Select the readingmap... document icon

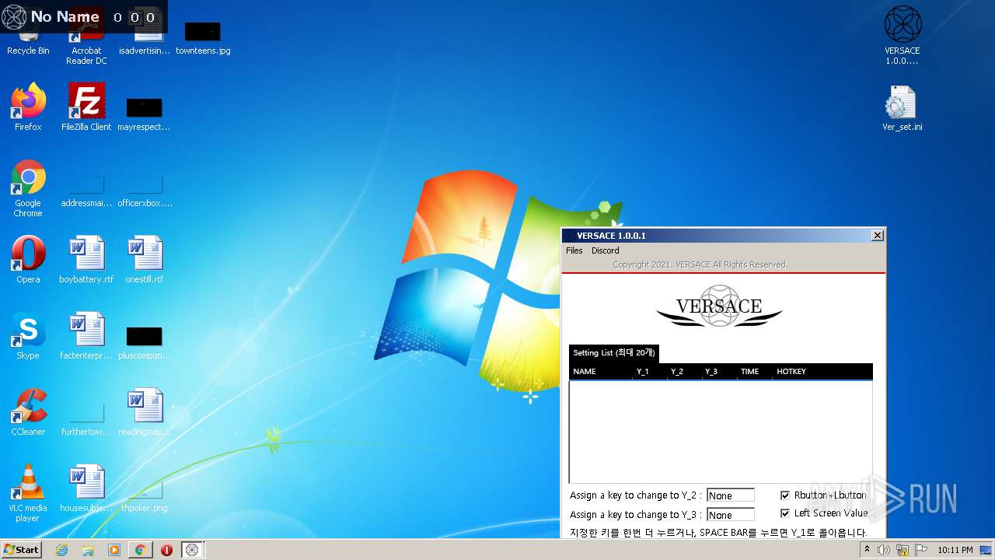pyautogui.click(x=145, y=412)
